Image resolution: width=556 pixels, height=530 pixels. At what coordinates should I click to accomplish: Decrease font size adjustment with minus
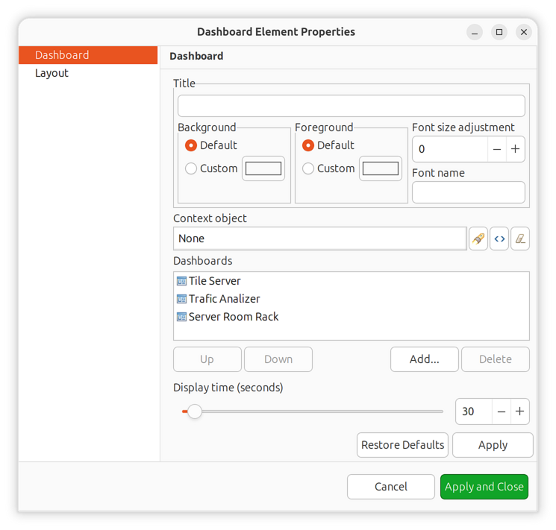[x=497, y=149]
